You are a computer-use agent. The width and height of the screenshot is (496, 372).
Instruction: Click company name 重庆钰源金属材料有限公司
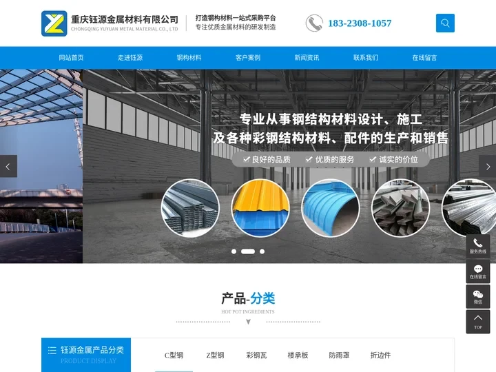(x=125, y=19)
